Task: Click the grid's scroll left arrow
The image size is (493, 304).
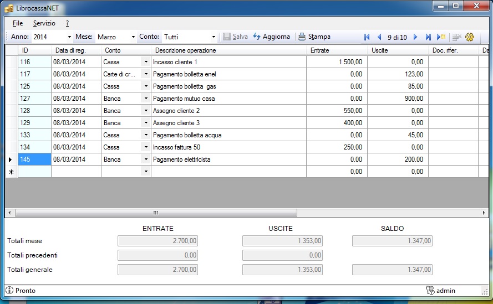Action: point(9,213)
